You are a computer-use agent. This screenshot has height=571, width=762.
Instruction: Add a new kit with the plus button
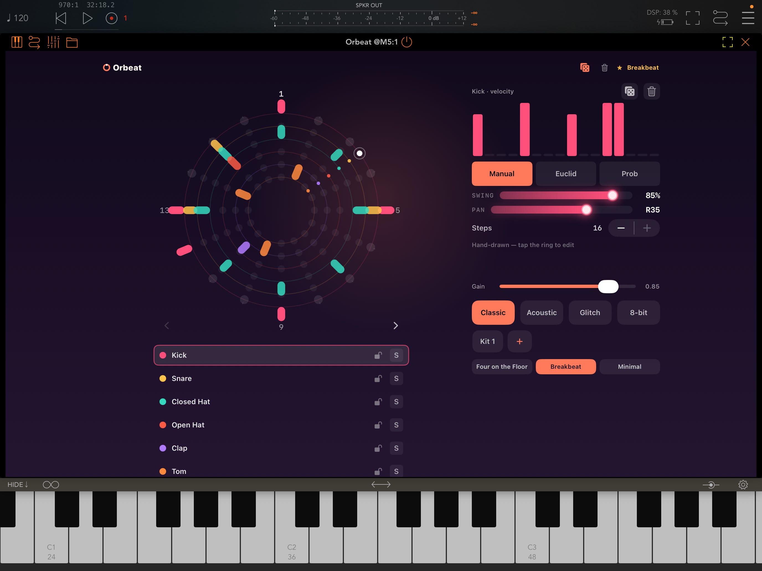pos(519,341)
